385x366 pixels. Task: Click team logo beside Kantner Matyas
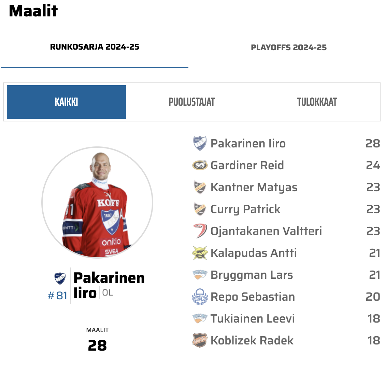click(x=200, y=187)
